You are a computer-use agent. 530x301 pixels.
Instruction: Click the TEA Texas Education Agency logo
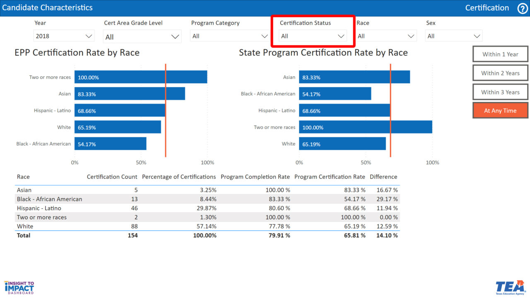(508, 287)
